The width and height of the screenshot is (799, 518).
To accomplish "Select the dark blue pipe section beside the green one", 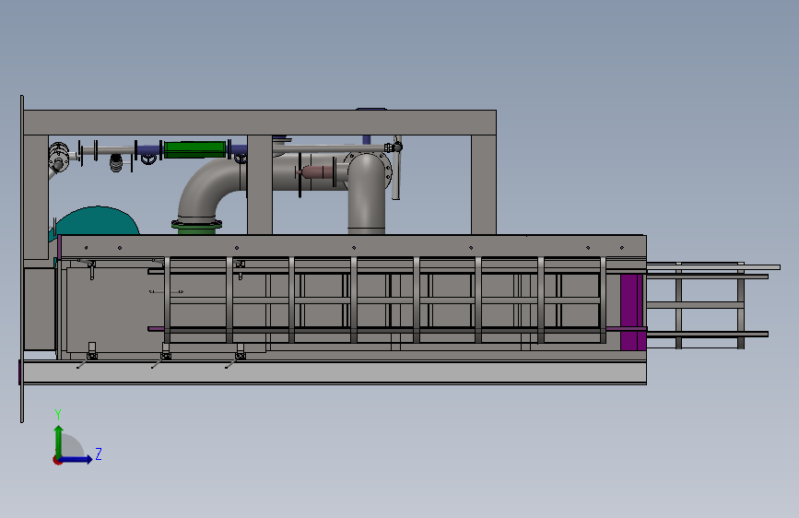I will (148, 150).
